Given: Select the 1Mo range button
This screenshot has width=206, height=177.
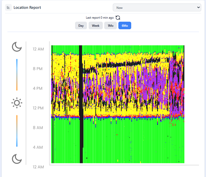Looking at the screenshot, I should 111,26.
